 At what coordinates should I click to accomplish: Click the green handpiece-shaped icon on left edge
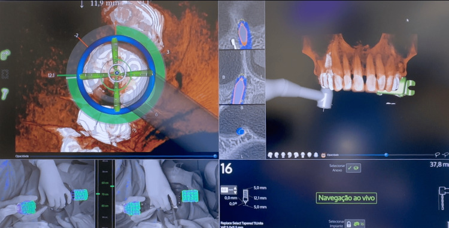click(5, 94)
